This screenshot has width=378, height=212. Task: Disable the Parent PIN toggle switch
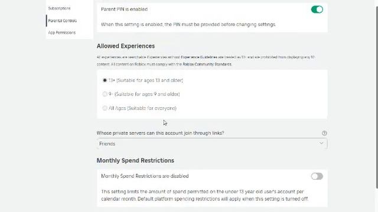[317, 9]
